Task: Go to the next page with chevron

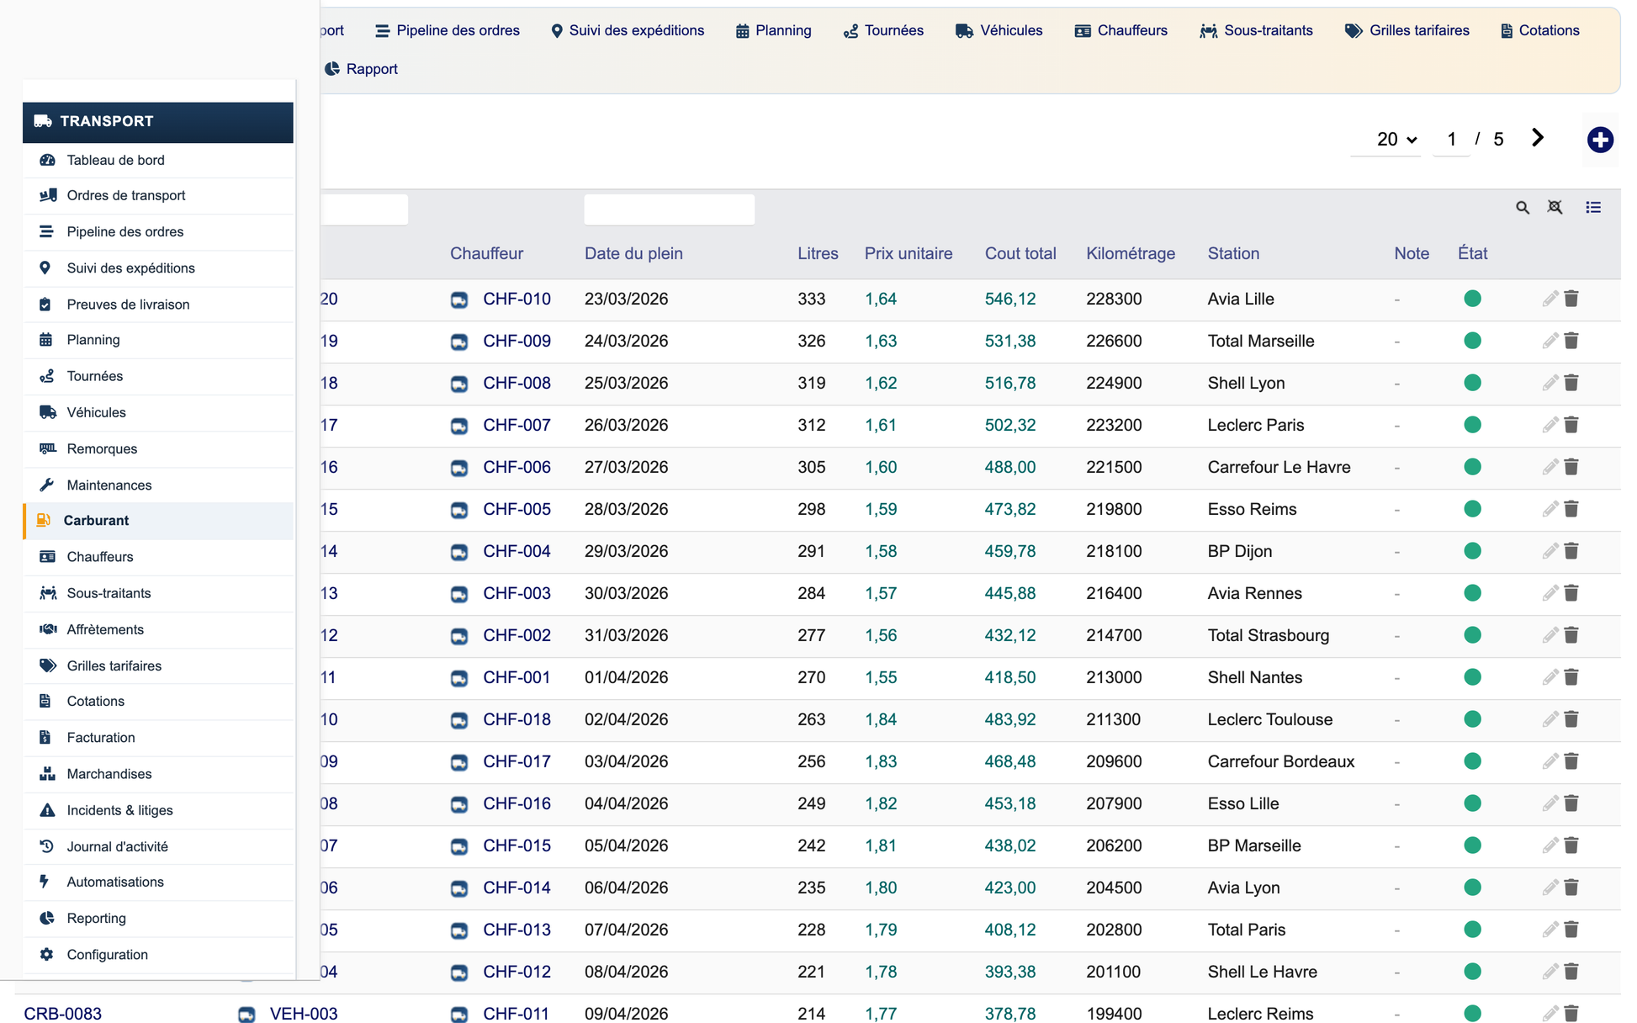Action: tap(1538, 138)
